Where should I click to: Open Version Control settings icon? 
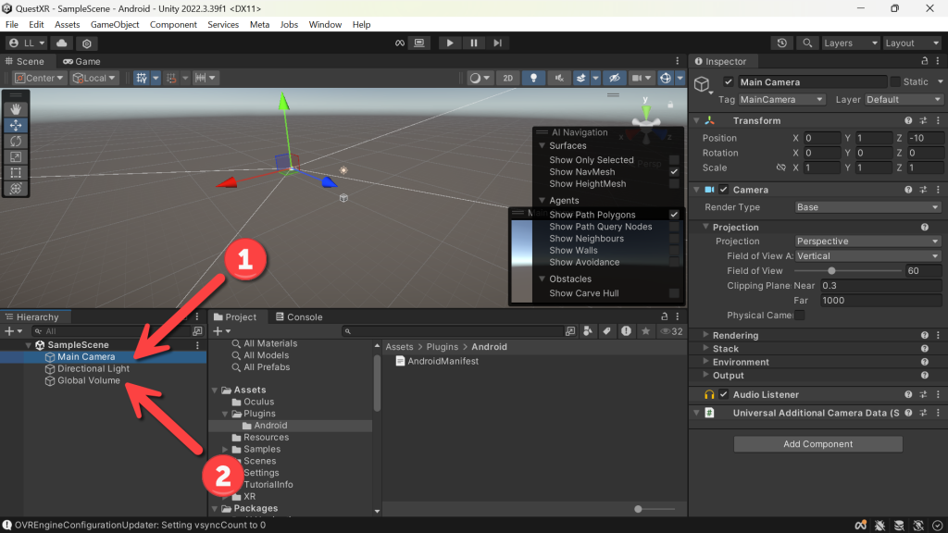click(86, 43)
